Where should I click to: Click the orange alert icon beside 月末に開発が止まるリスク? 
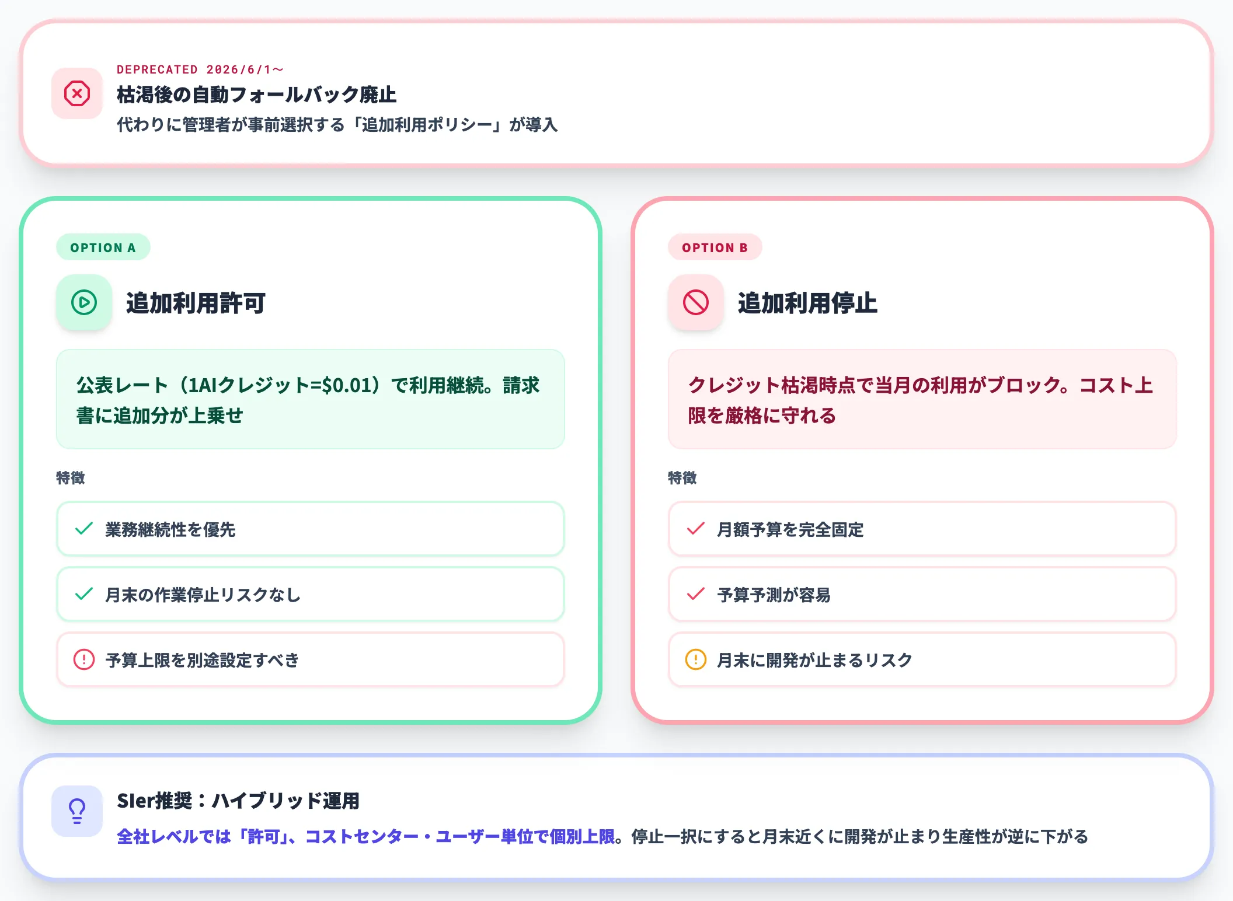coord(695,660)
